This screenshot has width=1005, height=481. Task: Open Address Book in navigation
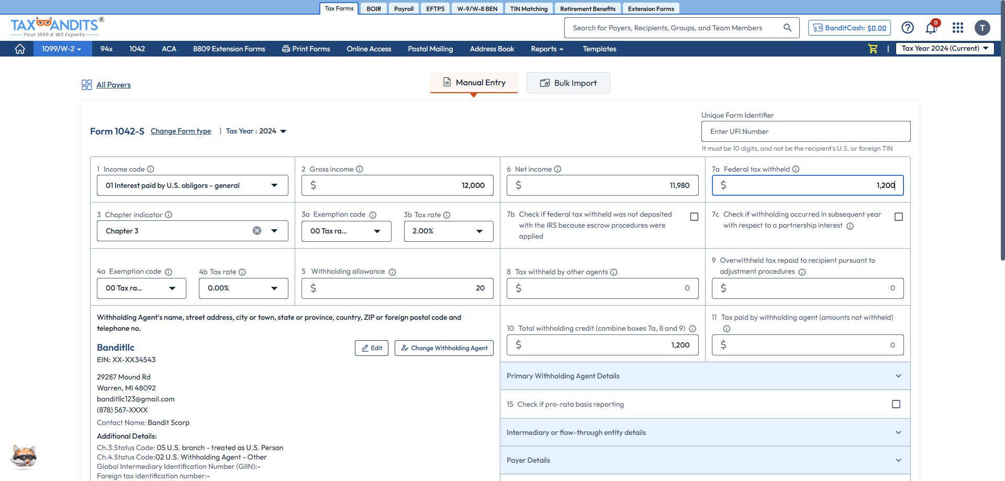point(492,49)
